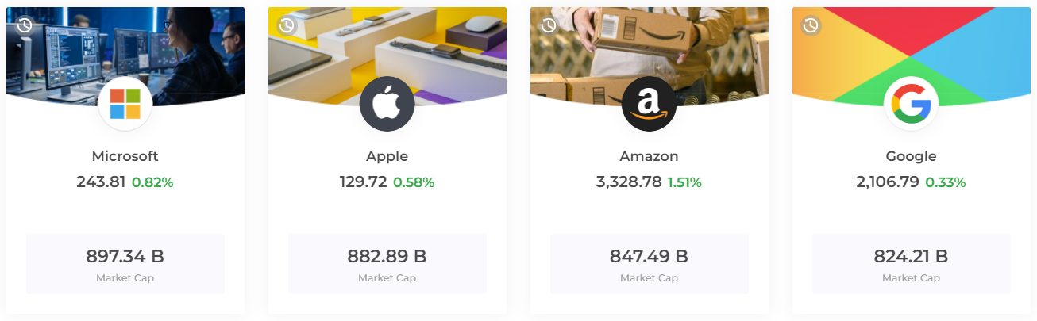Click Amazon 847.49 B market cap box
1037x321 pixels.
pyautogui.click(x=650, y=264)
